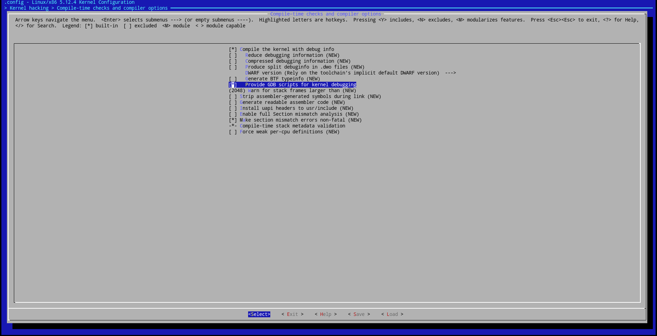Disable Make section mismatch errors non-fatal
657x336 pixels.
(233, 120)
